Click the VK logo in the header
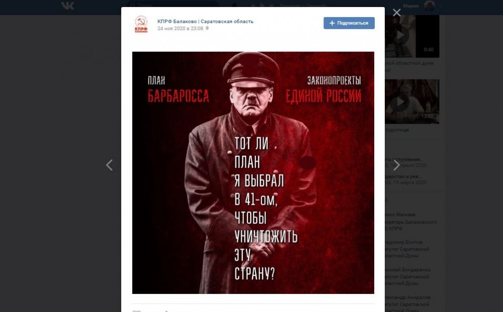Viewport: 503px width, 312px height. pos(68,6)
